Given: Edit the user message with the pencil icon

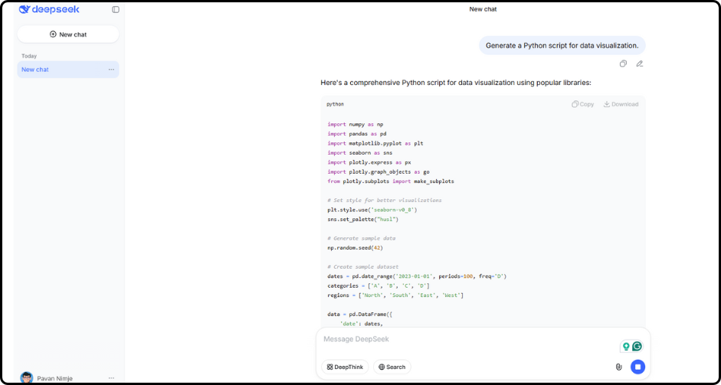Looking at the screenshot, I should 639,64.
